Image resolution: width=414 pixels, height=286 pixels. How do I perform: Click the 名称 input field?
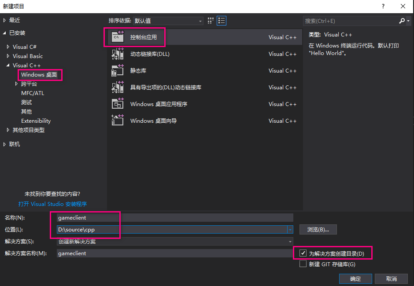pyautogui.click(x=175, y=218)
